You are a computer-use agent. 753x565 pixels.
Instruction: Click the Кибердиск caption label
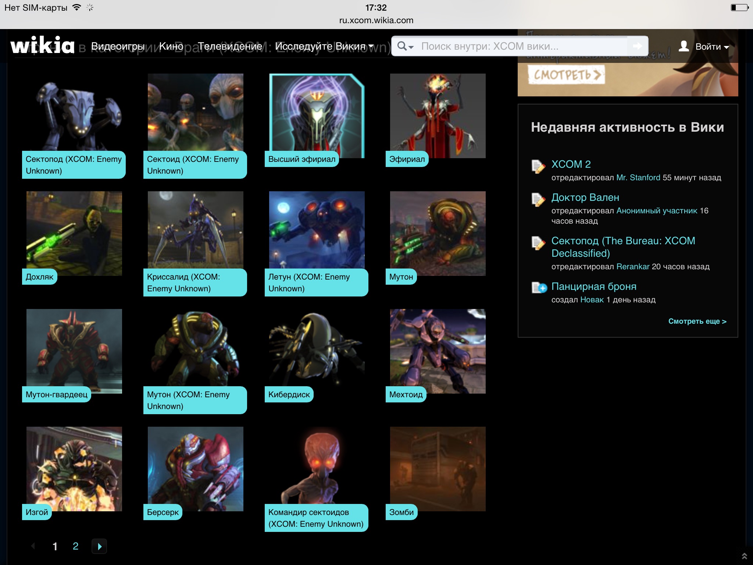click(x=289, y=394)
